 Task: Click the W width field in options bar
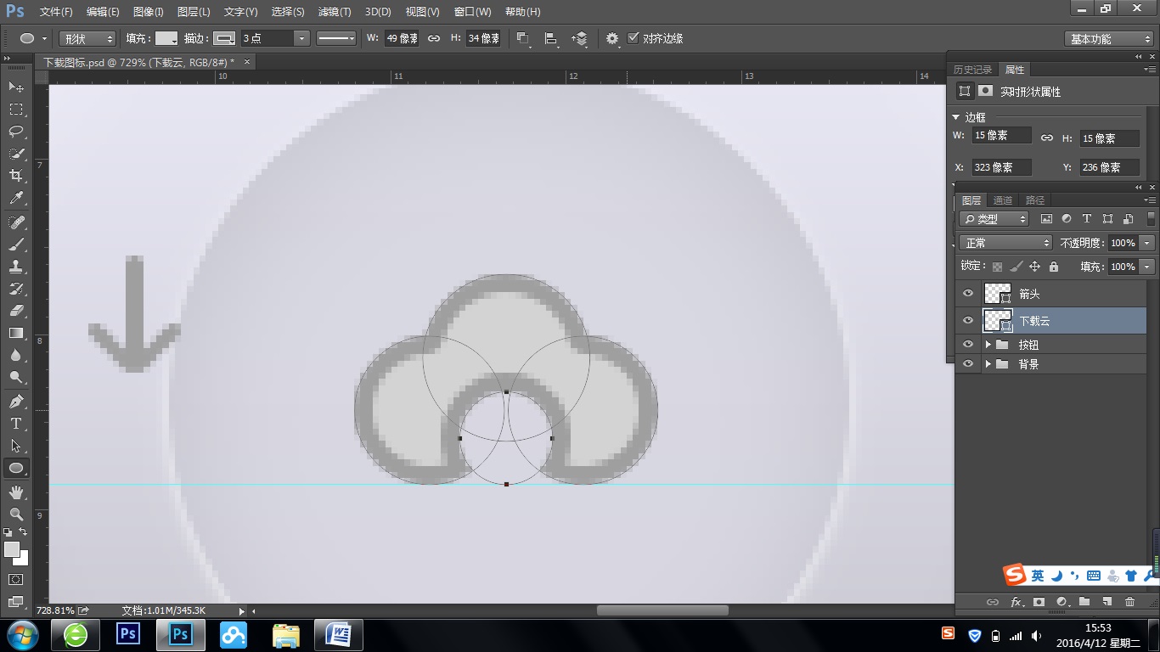point(402,38)
